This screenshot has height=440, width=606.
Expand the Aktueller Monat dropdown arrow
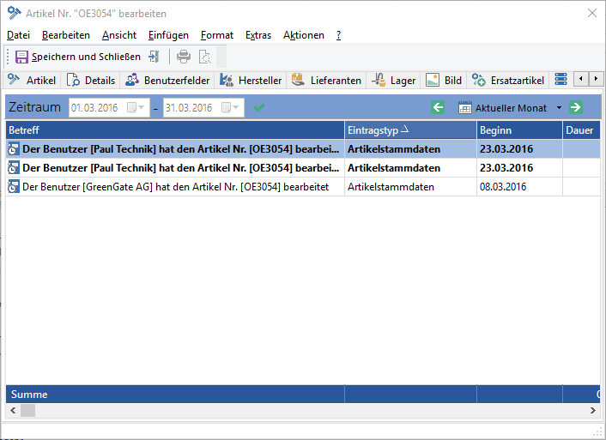point(559,107)
